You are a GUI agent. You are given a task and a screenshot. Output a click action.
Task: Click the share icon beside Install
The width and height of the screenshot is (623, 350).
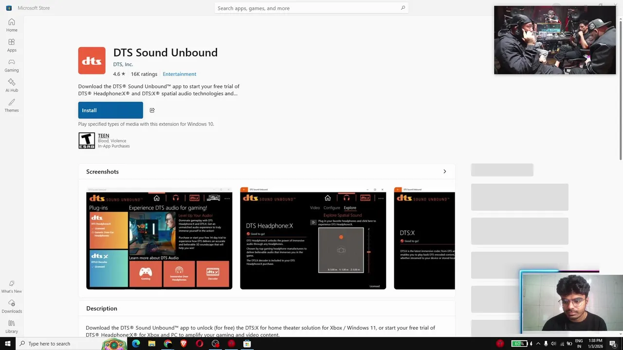coord(152,110)
